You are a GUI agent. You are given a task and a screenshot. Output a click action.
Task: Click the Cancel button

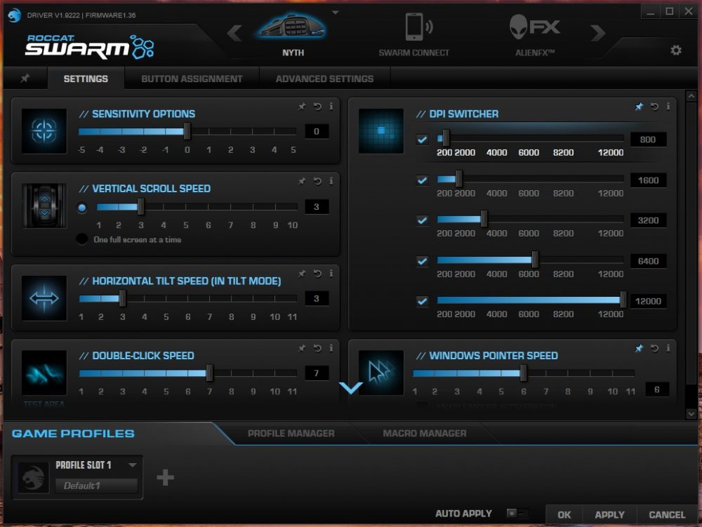pos(667,515)
